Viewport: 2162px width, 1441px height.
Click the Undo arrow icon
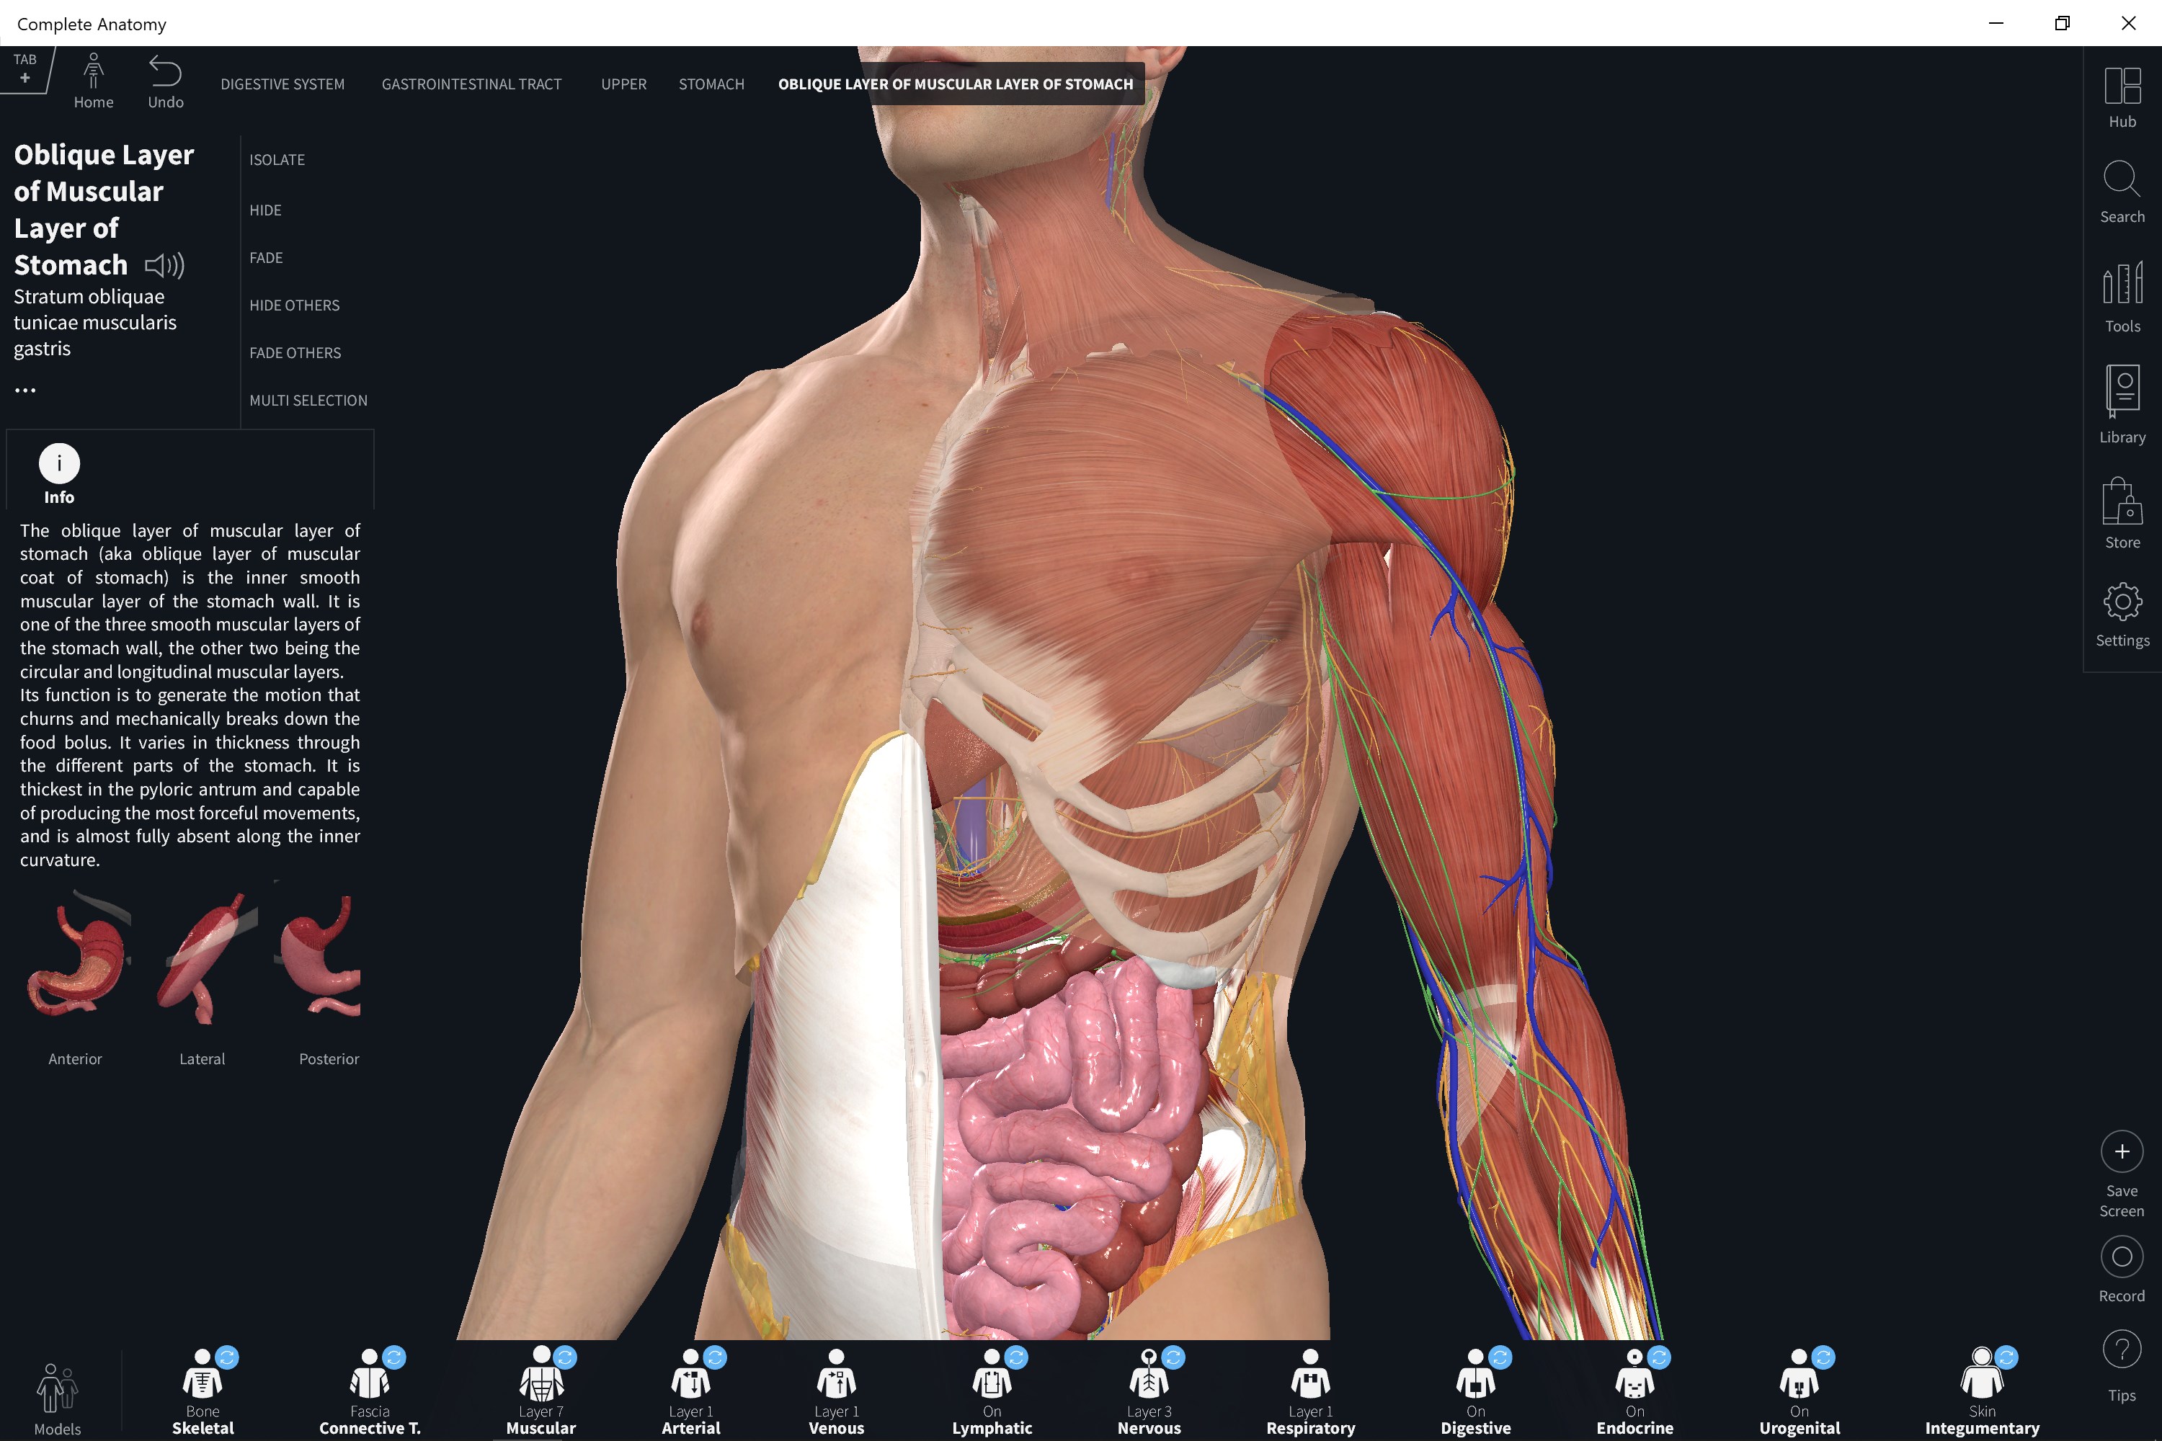(x=166, y=71)
